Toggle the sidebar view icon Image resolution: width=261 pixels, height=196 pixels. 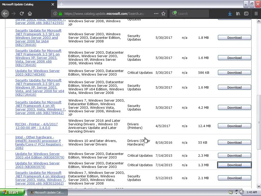pos(246,14)
